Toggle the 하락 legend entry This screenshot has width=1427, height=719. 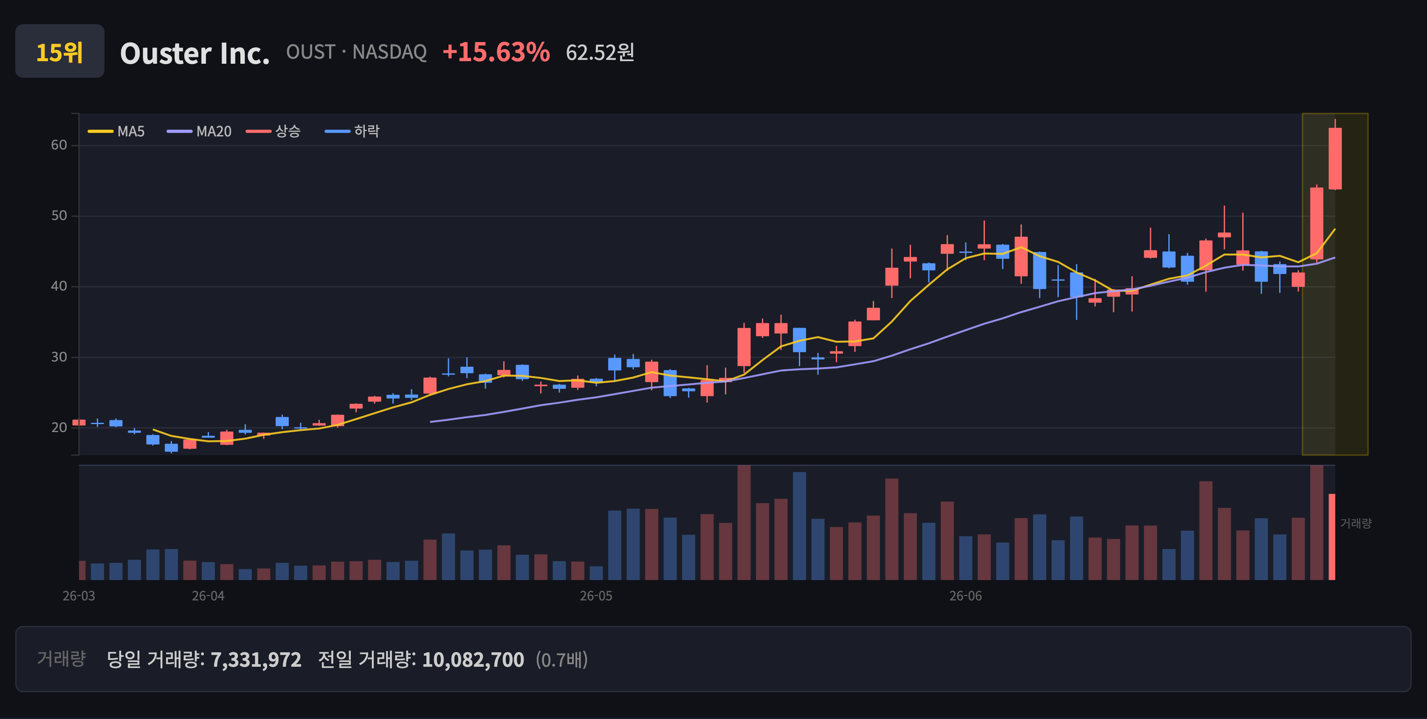click(x=353, y=131)
